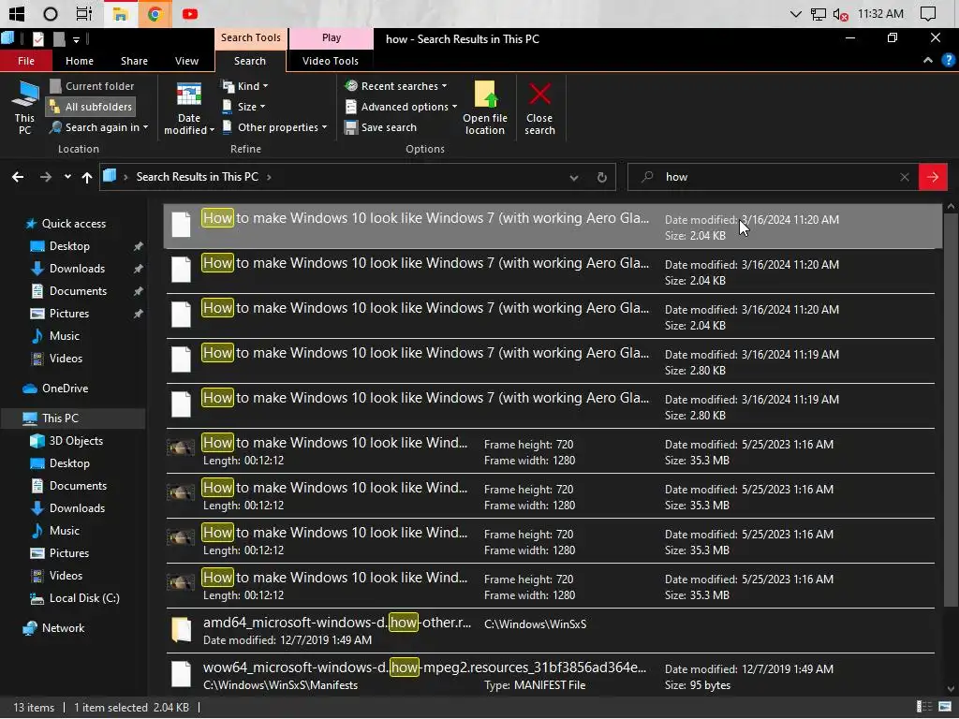Open the File ribbon tab
The width and height of the screenshot is (959, 719).
tap(25, 61)
